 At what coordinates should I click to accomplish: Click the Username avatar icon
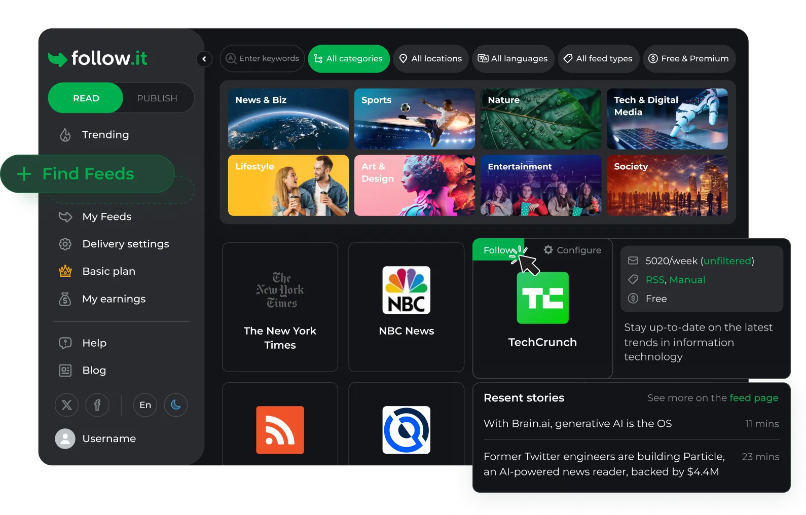[65, 438]
